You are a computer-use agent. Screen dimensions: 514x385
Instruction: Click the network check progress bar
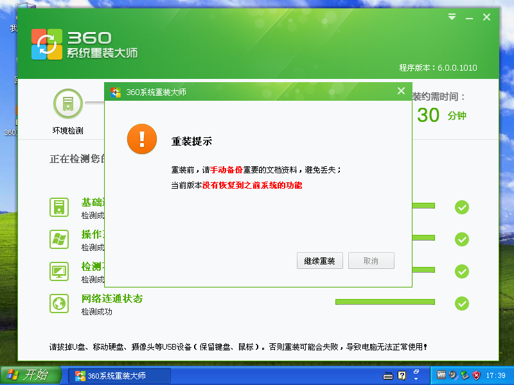pos(384,301)
